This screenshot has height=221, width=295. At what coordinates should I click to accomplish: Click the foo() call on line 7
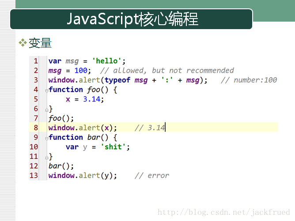click(x=61, y=118)
